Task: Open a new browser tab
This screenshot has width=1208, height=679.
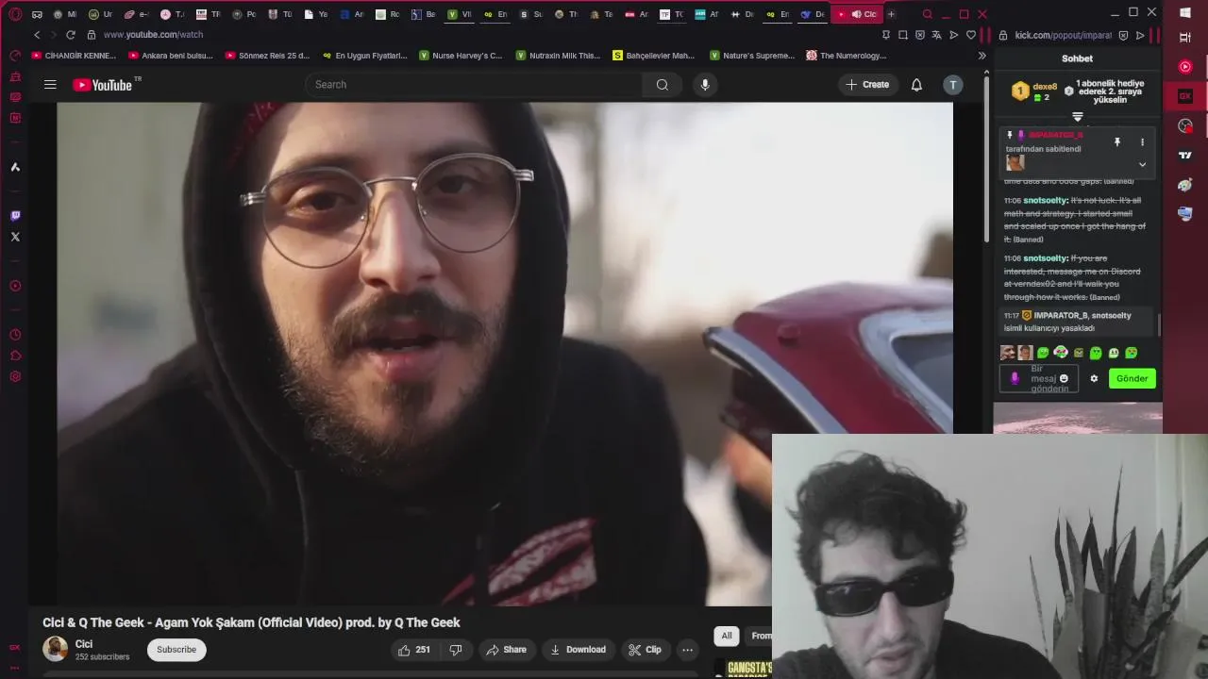Action: click(x=891, y=14)
